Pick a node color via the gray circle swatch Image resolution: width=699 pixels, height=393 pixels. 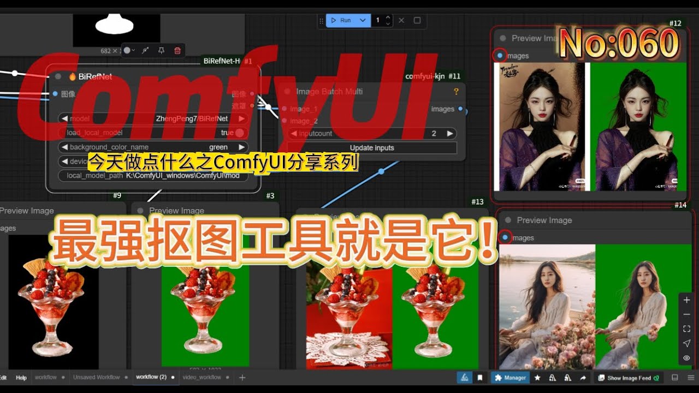pos(127,50)
